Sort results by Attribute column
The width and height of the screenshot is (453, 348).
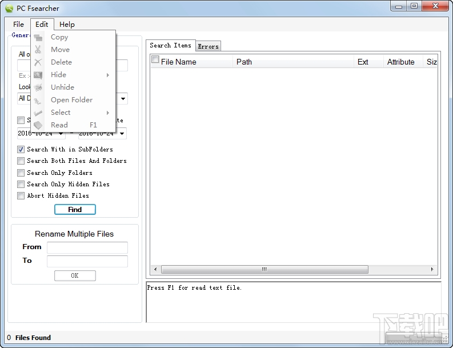pyautogui.click(x=403, y=62)
